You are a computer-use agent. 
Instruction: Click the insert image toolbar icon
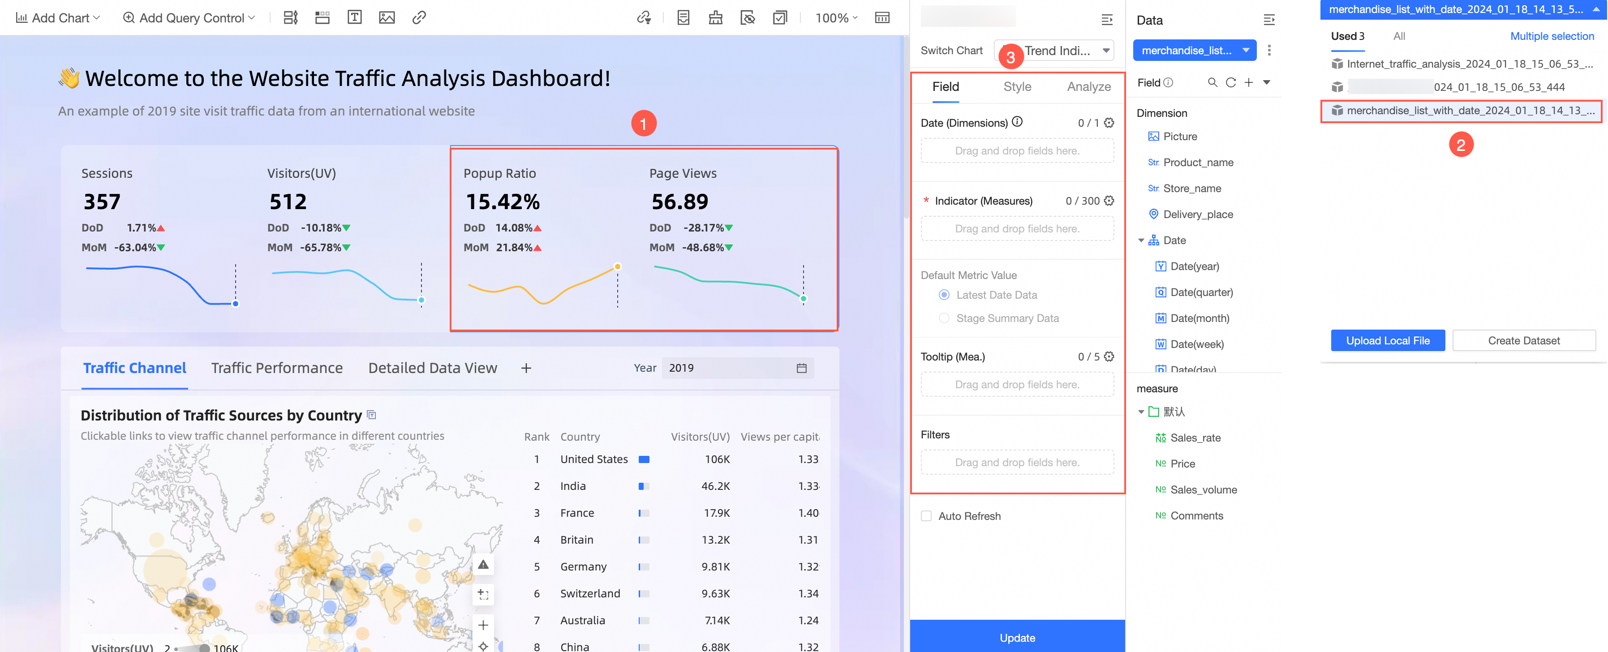click(x=387, y=17)
